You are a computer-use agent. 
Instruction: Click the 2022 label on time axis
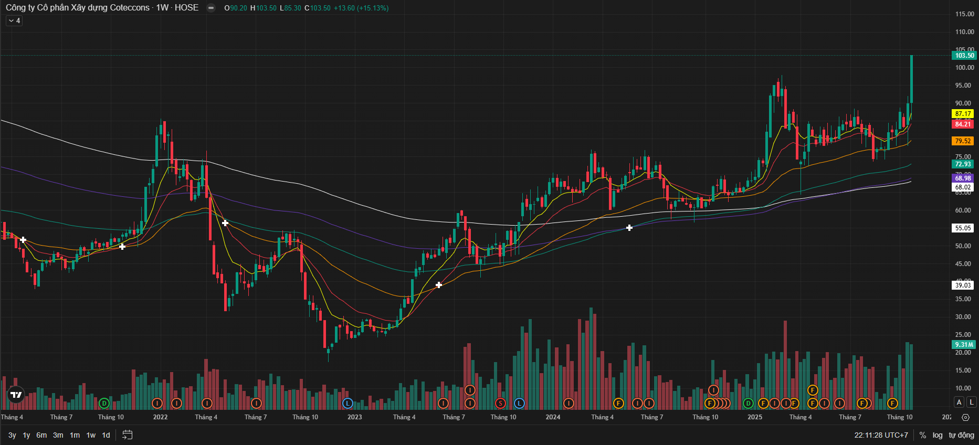pyautogui.click(x=160, y=417)
